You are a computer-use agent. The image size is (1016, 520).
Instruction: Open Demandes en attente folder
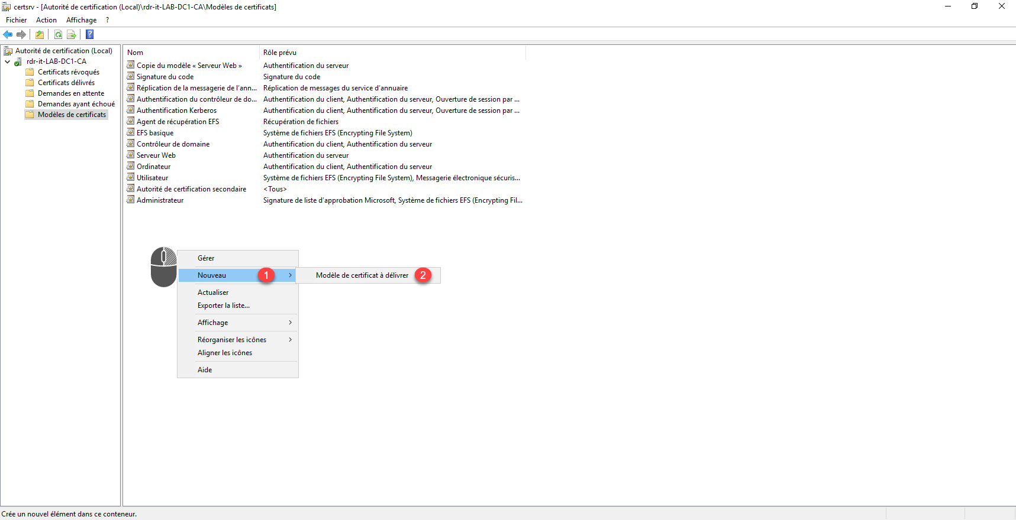[x=70, y=93]
